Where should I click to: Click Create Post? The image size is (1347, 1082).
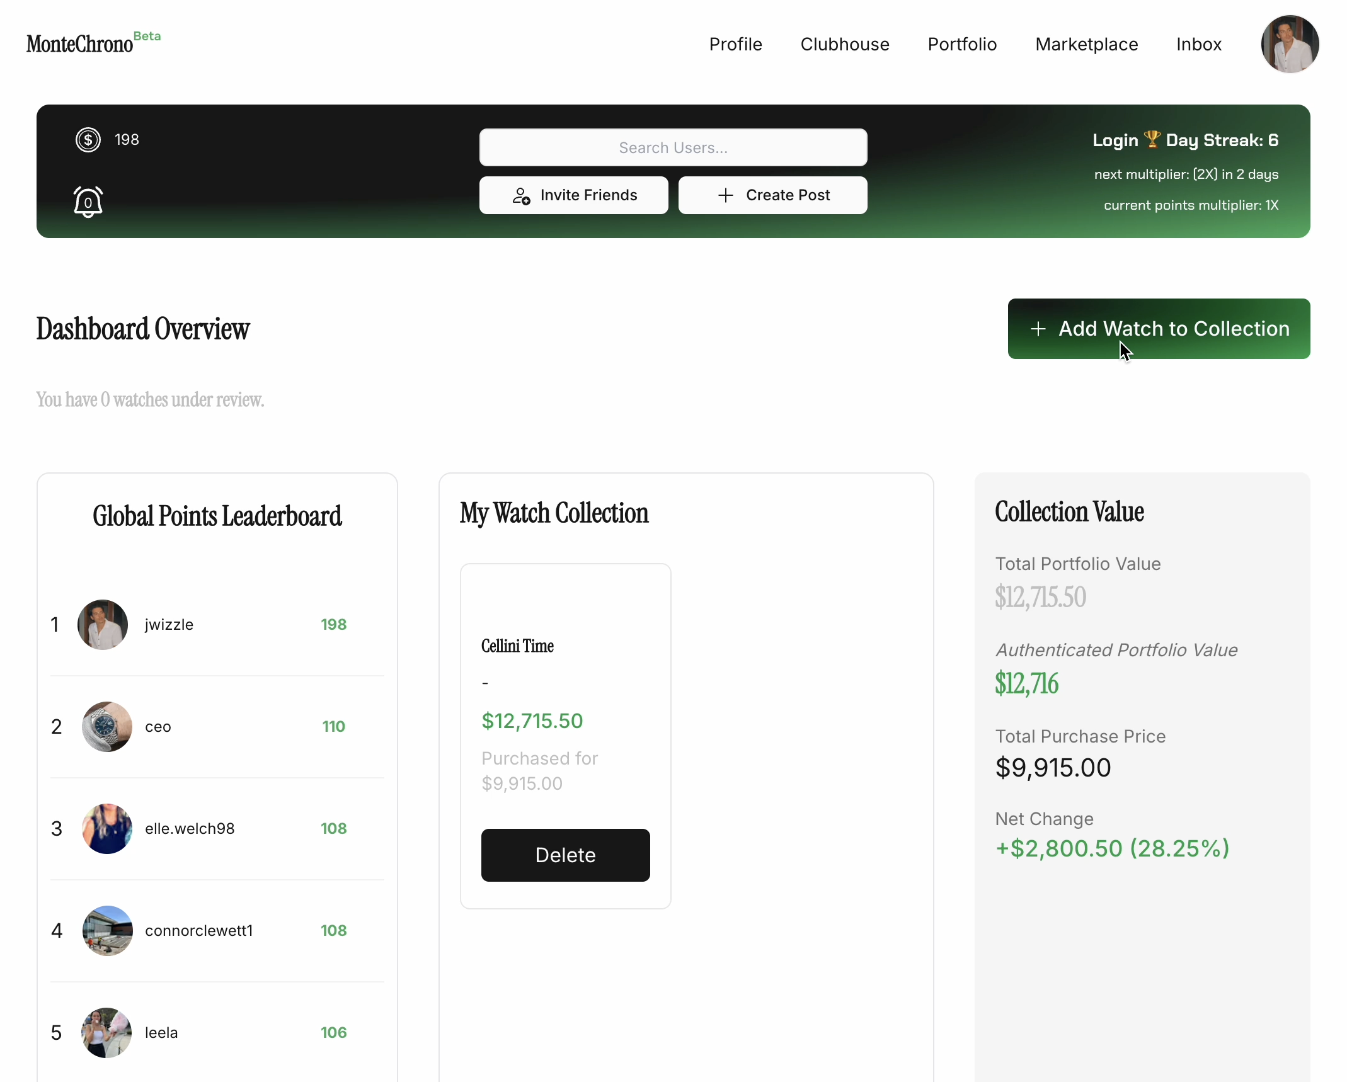coord(773,195)
